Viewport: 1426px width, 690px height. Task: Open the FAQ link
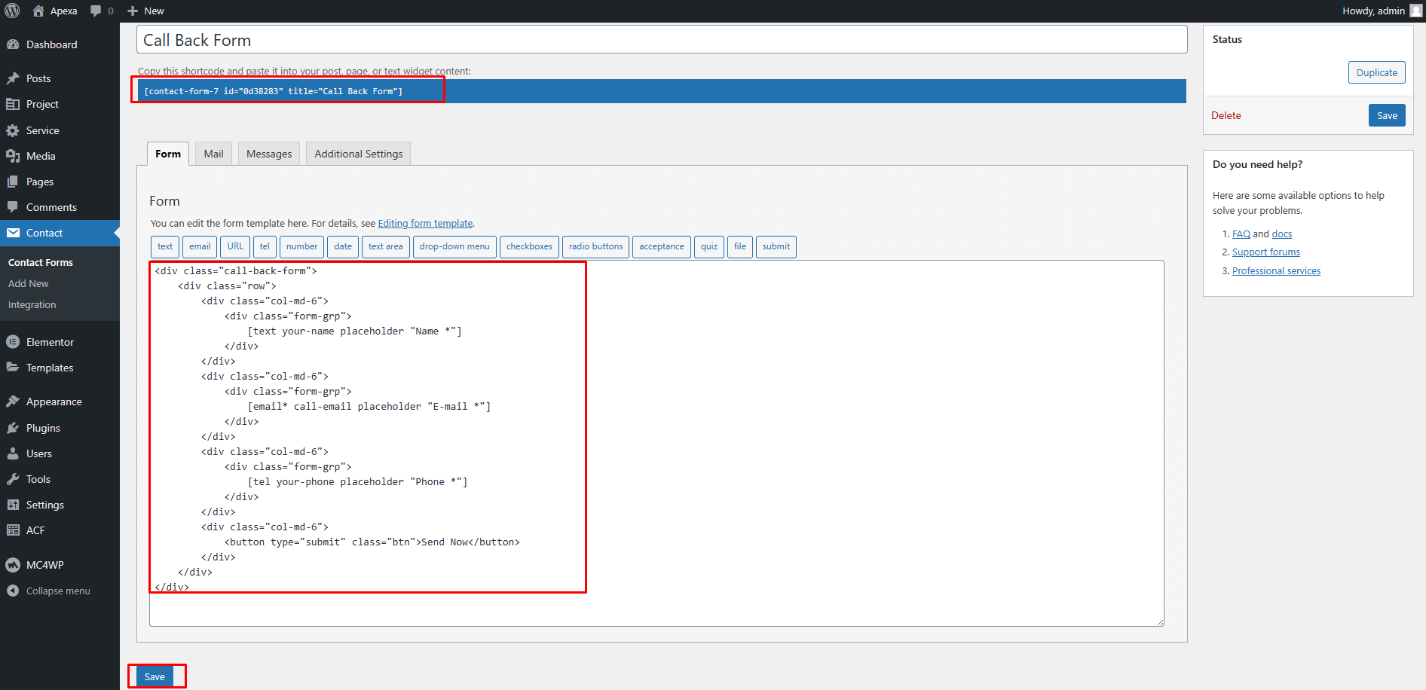[1241, 234]
